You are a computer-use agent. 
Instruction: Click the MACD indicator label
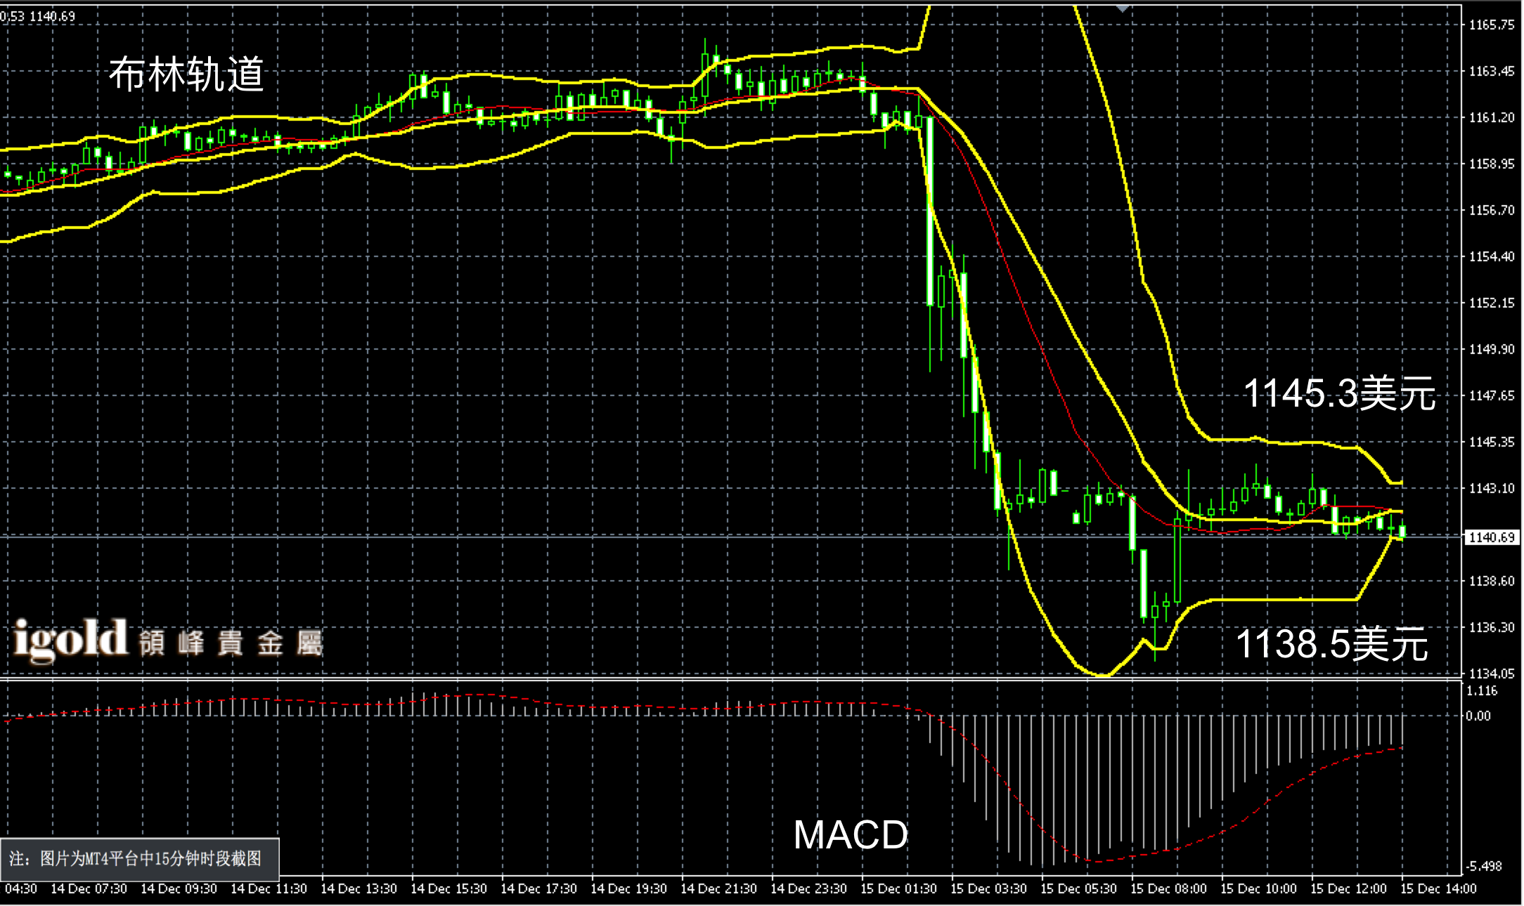point(851,834)
